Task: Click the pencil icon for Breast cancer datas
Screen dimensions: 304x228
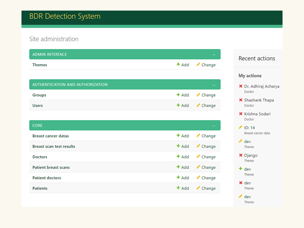Action: [198, 135]
